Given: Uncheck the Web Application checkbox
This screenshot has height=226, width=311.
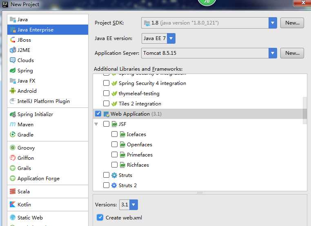Looking at the screenshot, I should click(x=98, y=114).
